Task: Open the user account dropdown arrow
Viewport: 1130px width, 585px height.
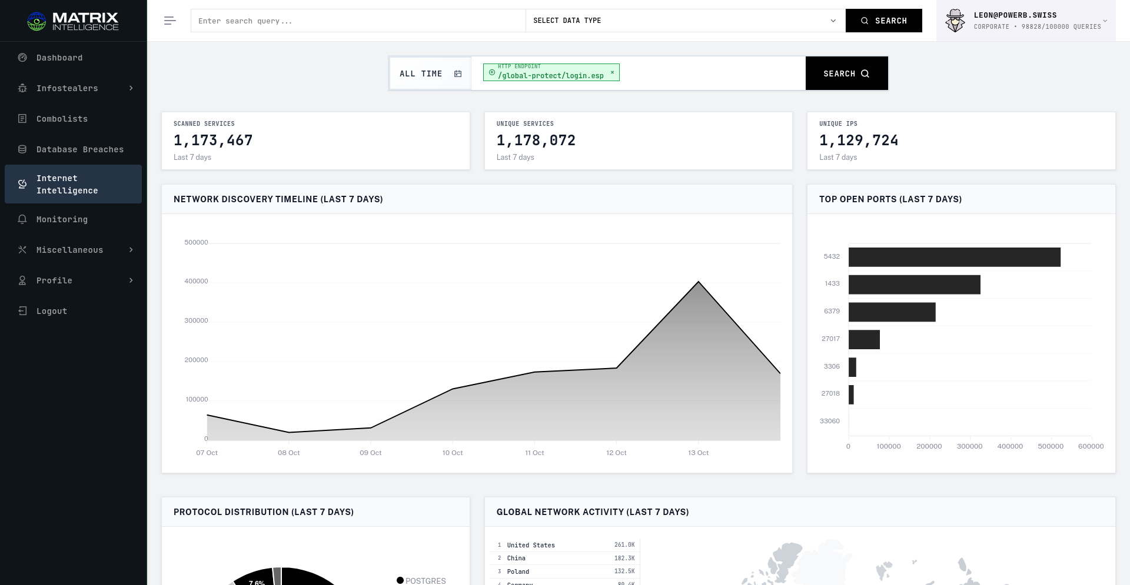Action: coord(1105,21)
